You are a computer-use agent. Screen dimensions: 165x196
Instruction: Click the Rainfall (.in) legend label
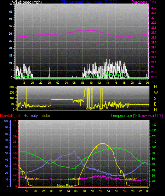click(x=10, y=115)
